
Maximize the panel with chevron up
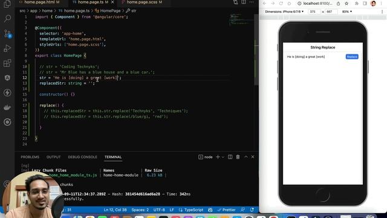[246, 157]
